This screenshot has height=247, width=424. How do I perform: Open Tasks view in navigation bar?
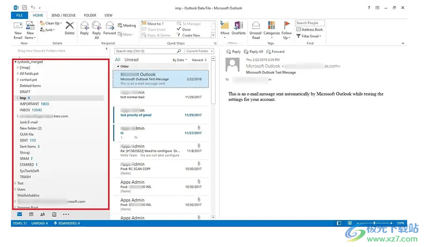click(x=54, y=214)
